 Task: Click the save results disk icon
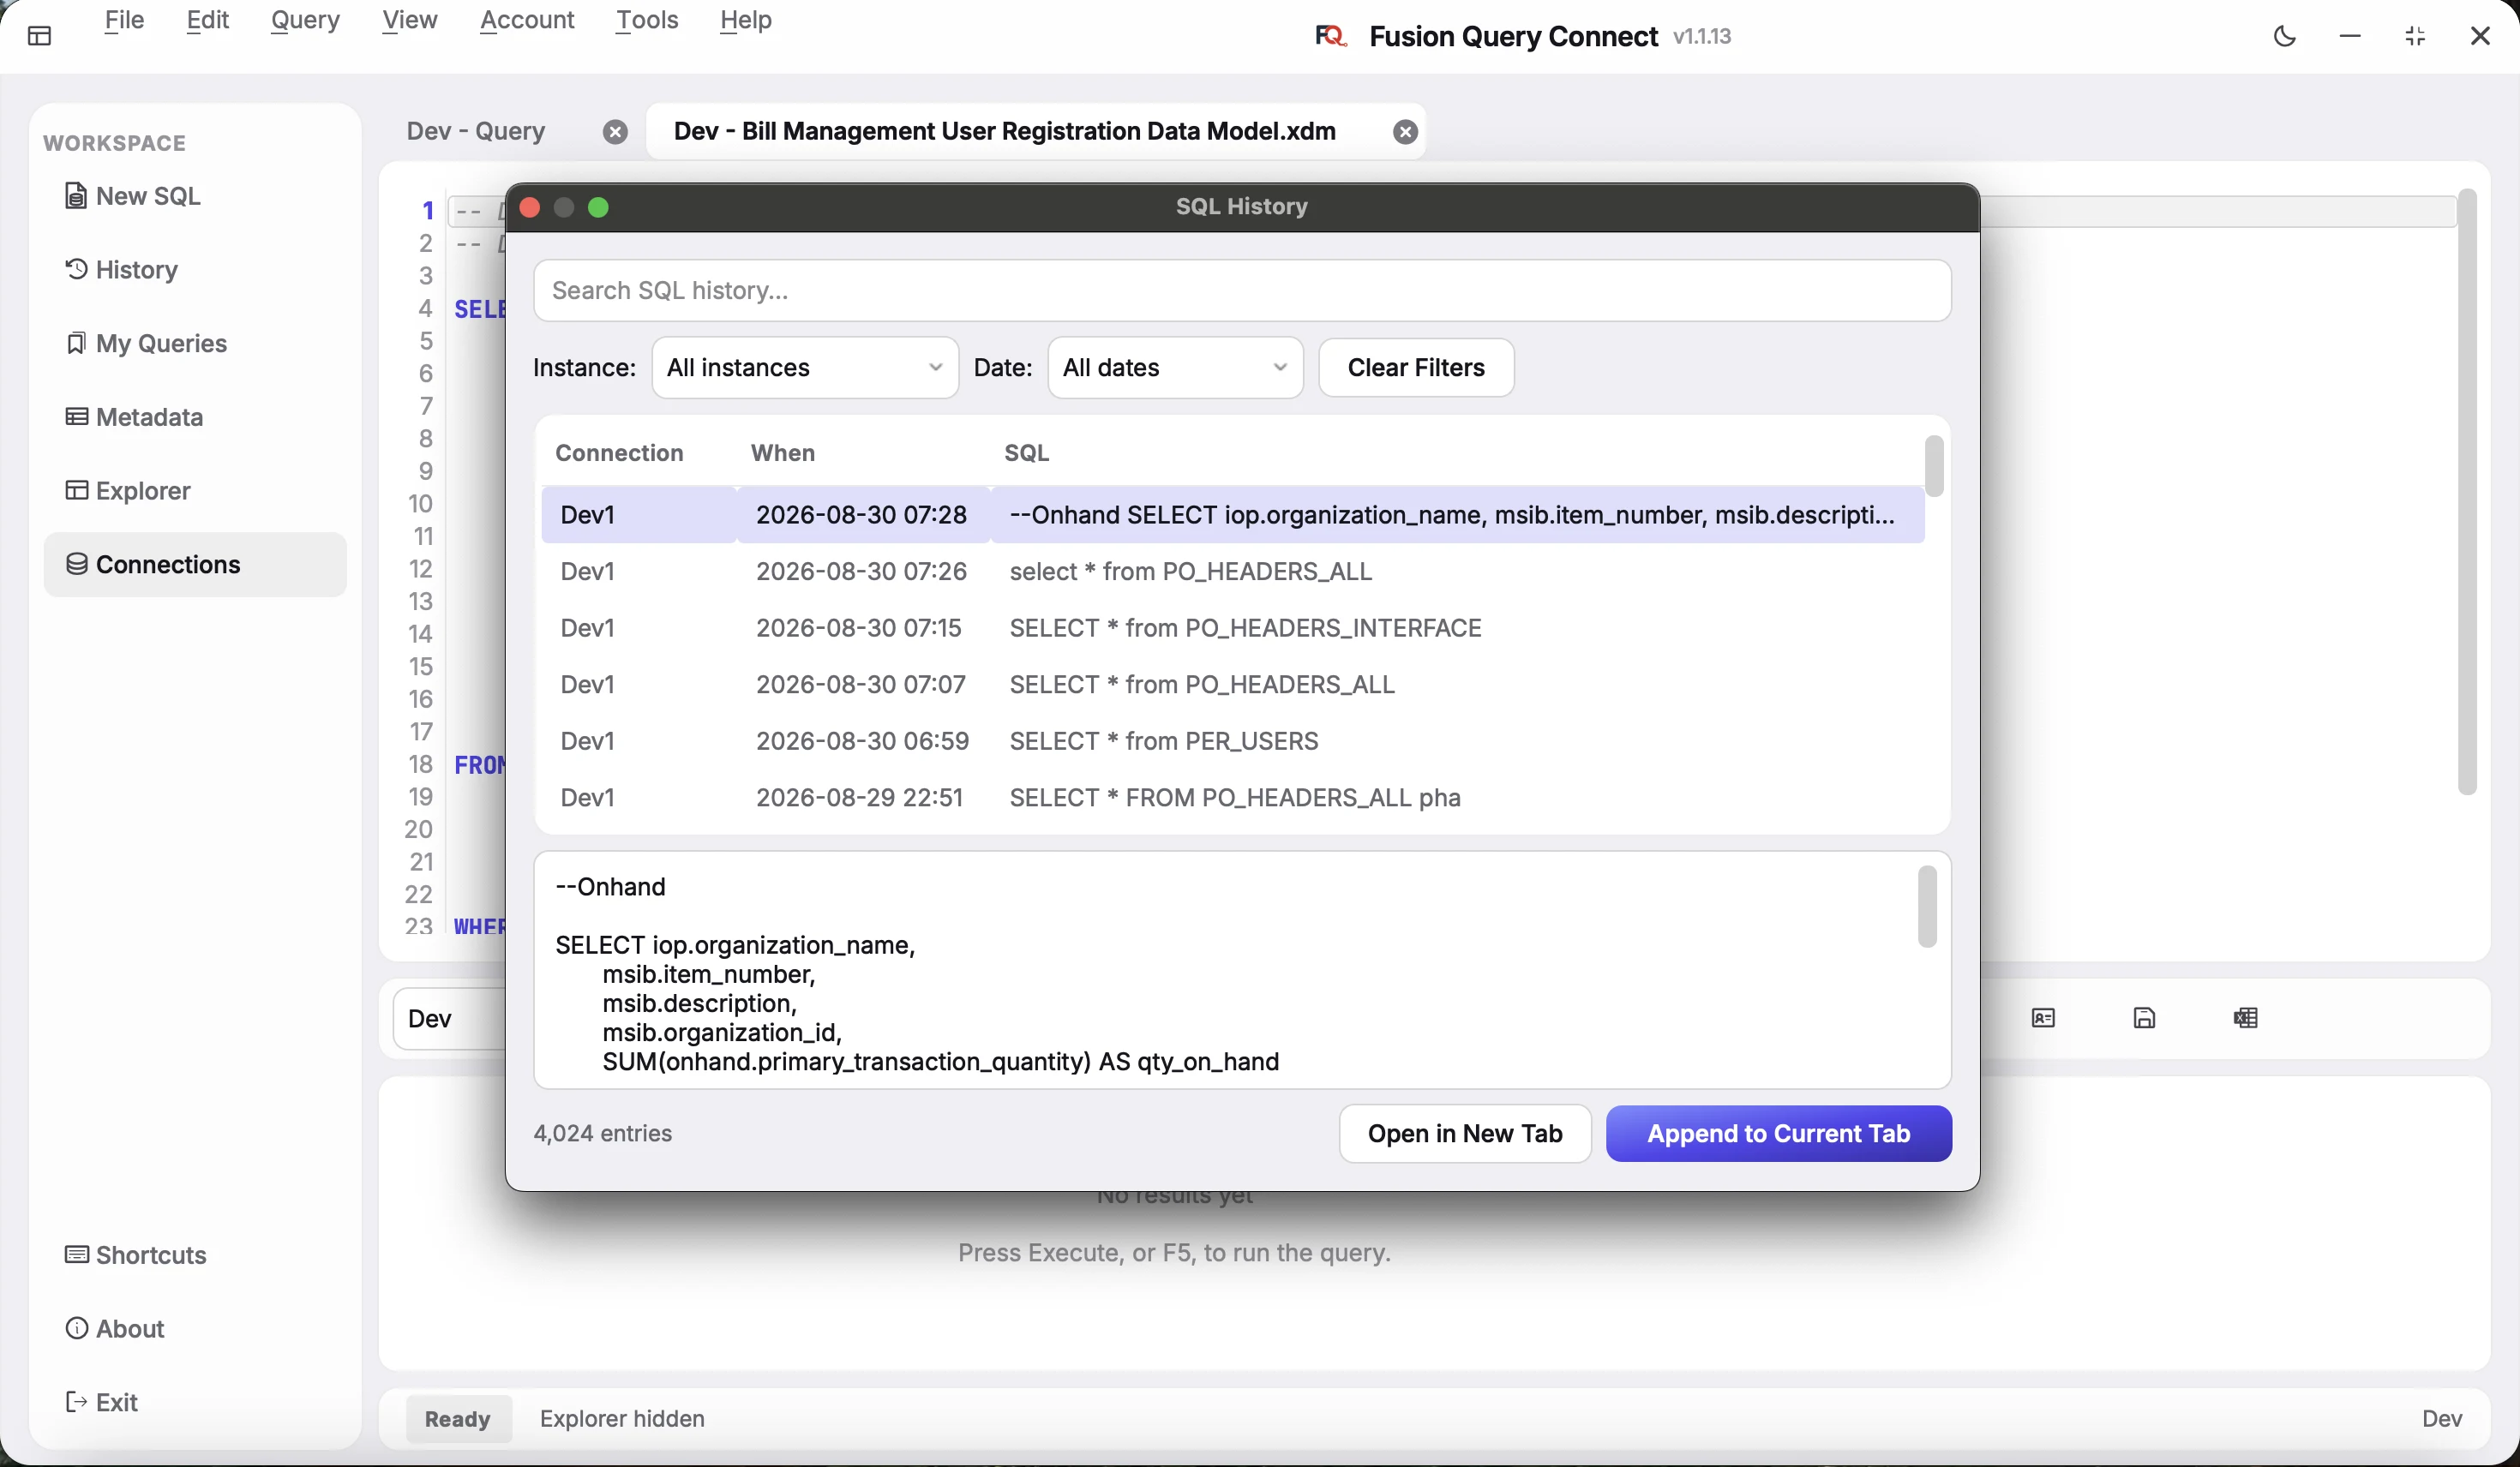(2144, 1018)
